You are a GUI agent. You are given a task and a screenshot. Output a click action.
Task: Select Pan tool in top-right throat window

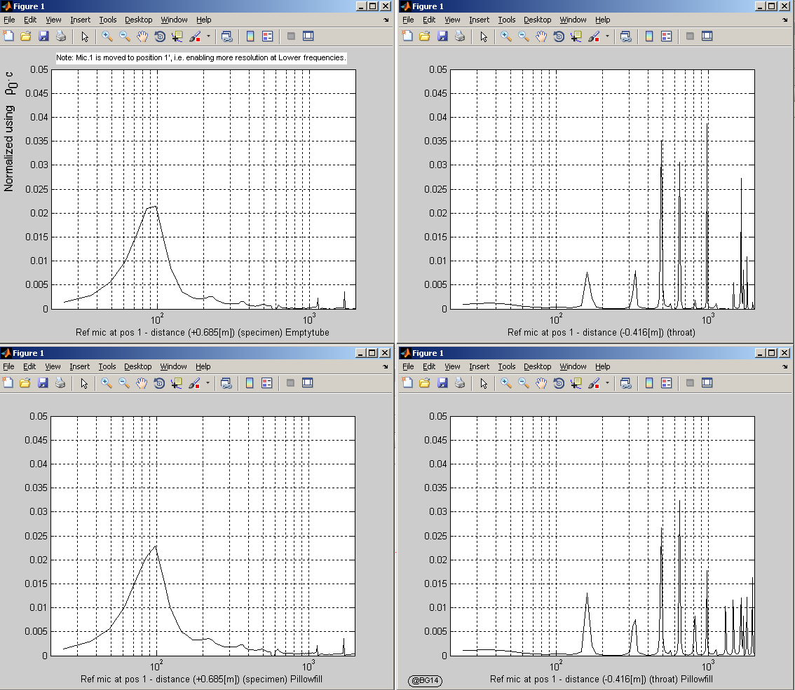pyautogui.click(x=541, y=36)
